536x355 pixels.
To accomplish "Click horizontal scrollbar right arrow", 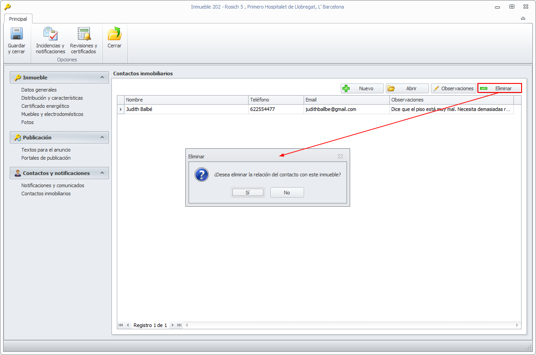I will click(x=517, y=325).
